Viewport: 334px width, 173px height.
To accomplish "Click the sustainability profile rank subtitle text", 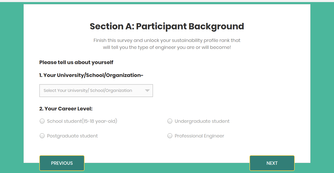I will [x=167, y=44].
